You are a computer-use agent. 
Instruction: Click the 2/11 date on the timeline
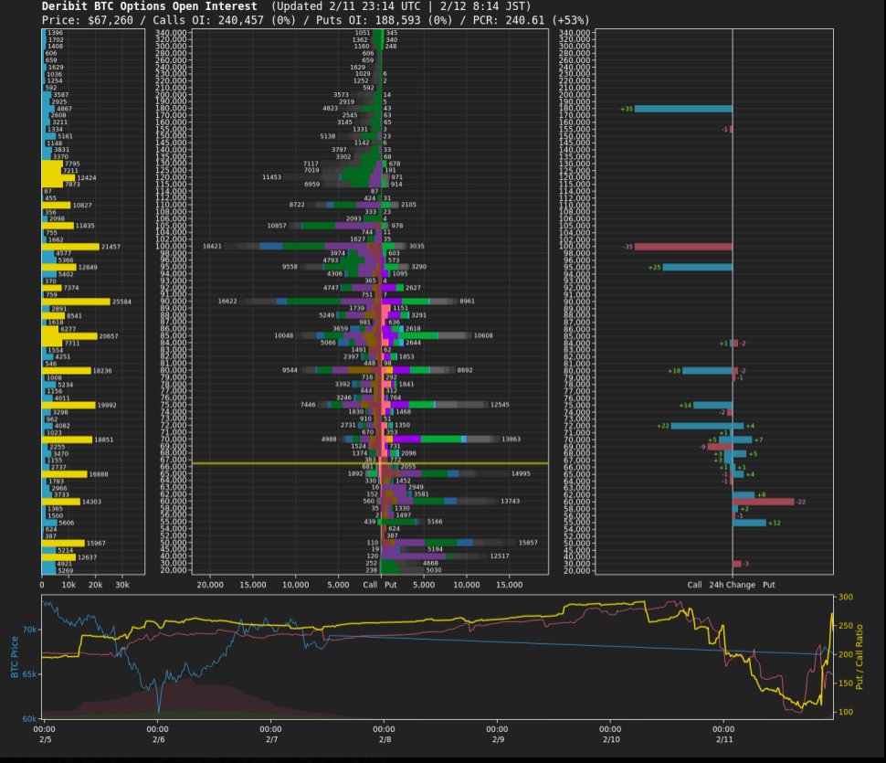[724, 739]
